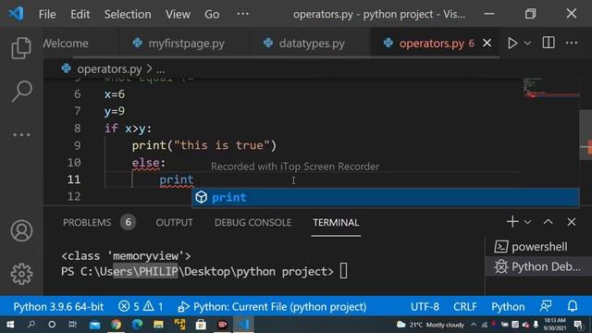
Task: Open the Go menu
Action: tap(212, 15)
